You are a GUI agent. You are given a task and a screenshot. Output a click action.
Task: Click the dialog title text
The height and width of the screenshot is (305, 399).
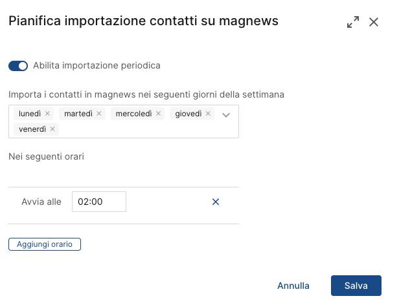[143, 21]
